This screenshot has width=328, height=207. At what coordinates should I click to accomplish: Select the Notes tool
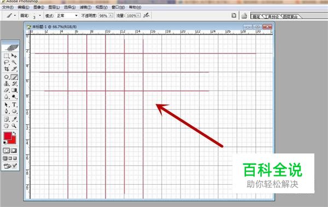(x=7, y=119)
